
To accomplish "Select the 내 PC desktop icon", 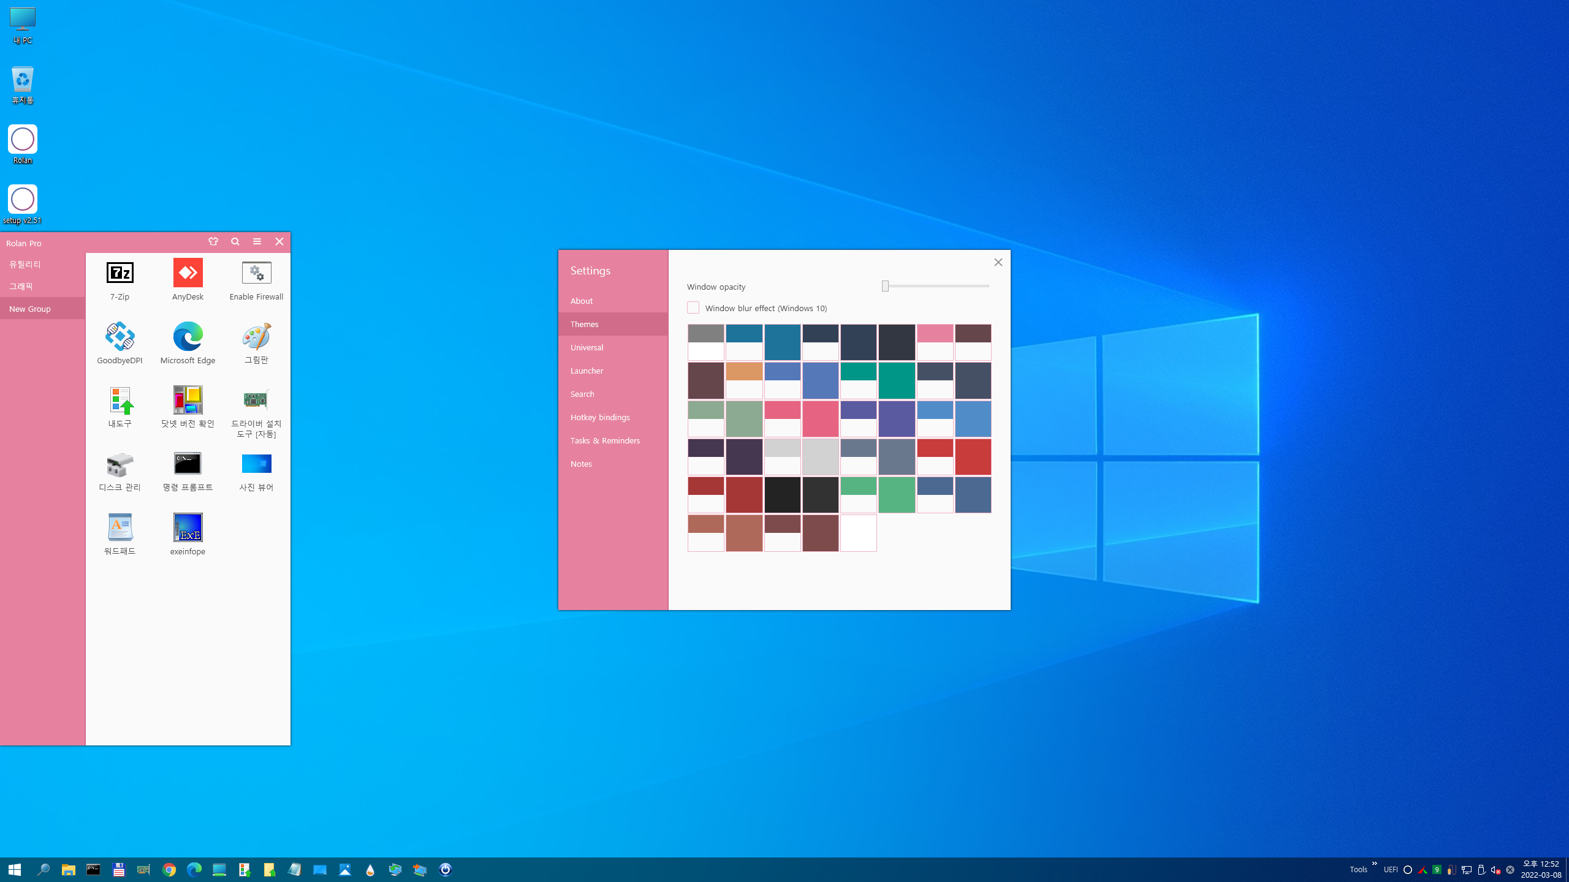I will point(23,26).
